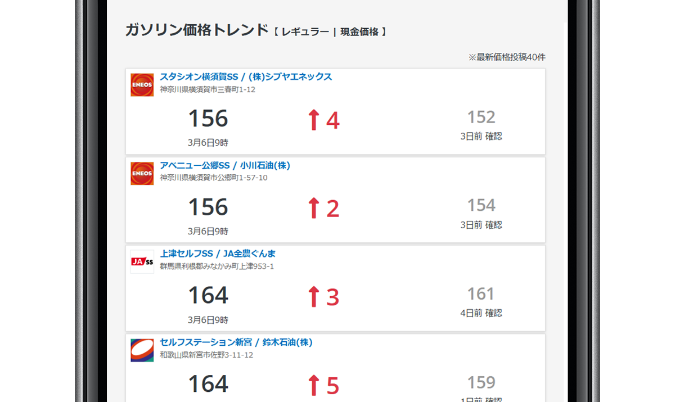Viewport: 675px width, 402px height.
Task: Click ENEOS logo beside スタシオン横須賀SS
Action: click(142, 85)
